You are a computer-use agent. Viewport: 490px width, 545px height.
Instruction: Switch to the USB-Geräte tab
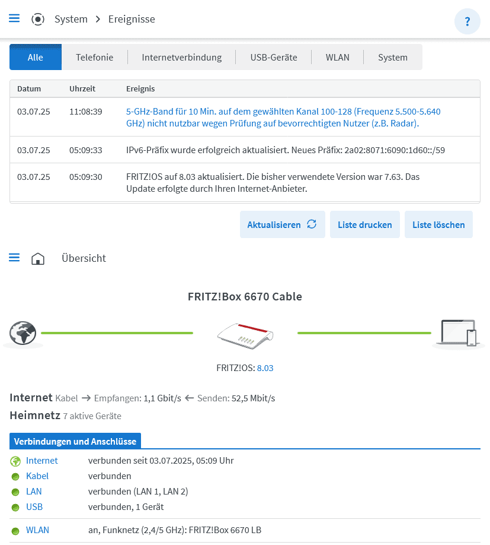point(274,57)
